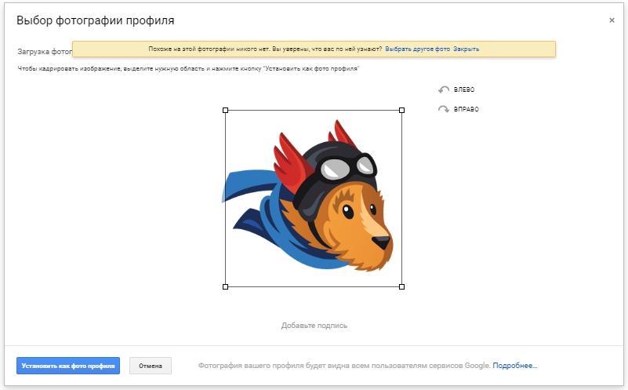Rotate the photo right with ВПРАВО arrow icon
Image resolution: width=628 pixels, height=390 pixels.
[444, 109]
